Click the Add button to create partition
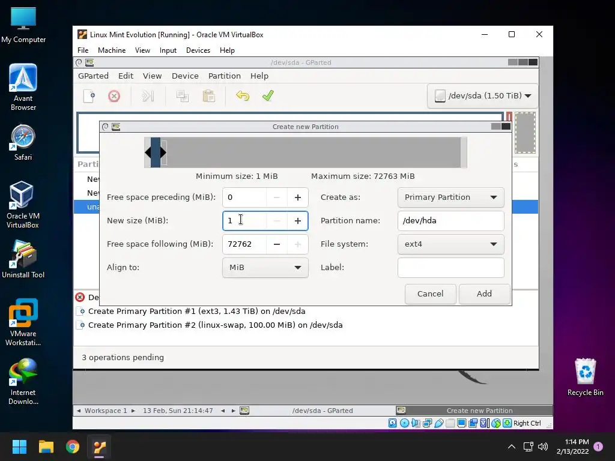The width and height of the screenshot is (615, 461). 485,294
